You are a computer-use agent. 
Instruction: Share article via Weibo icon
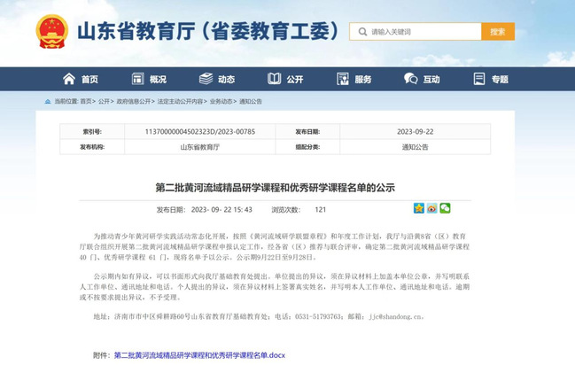[x=431, y=208]
